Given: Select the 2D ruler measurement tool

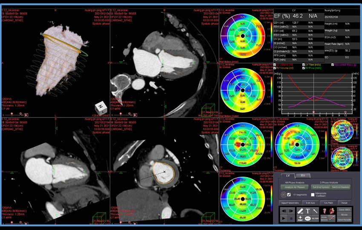Looking at the screenshot, I should coord(300,211).
